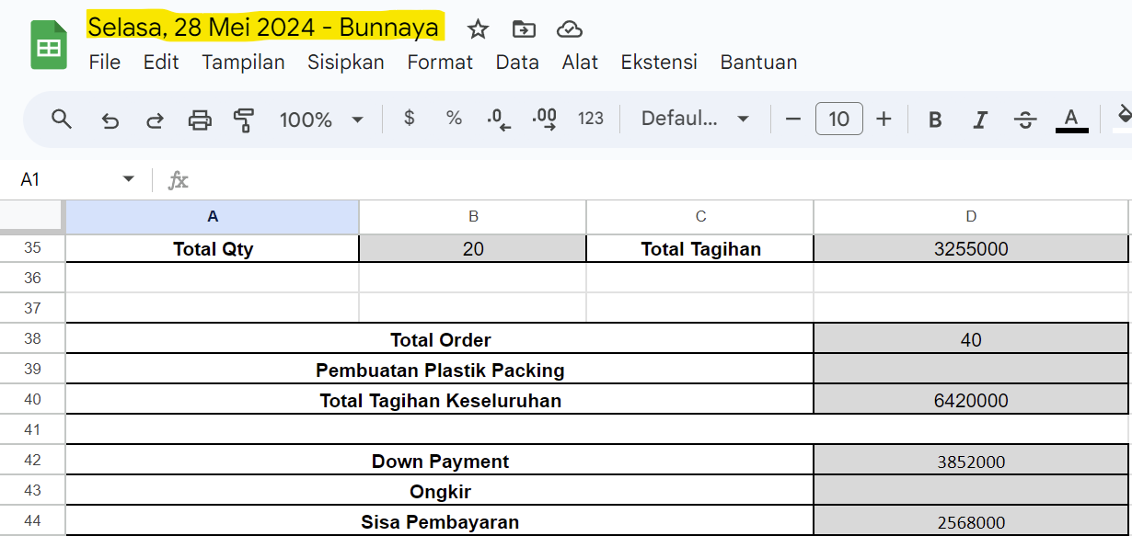Viewport: 1132px width, 536px height.
Task: Select row 38 header
Action: click(32, 339)
